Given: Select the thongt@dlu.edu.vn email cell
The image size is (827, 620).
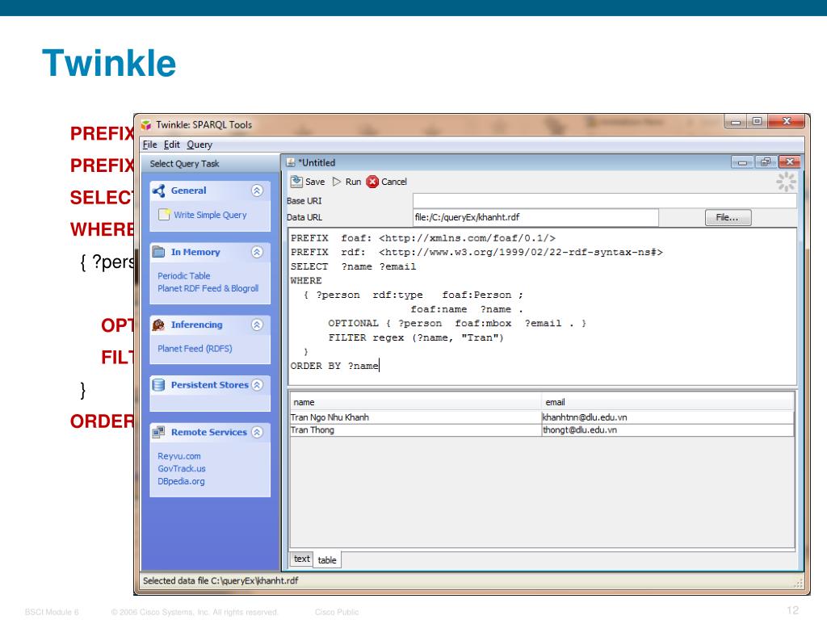Looking at the screenshot, I should point(668,429).
